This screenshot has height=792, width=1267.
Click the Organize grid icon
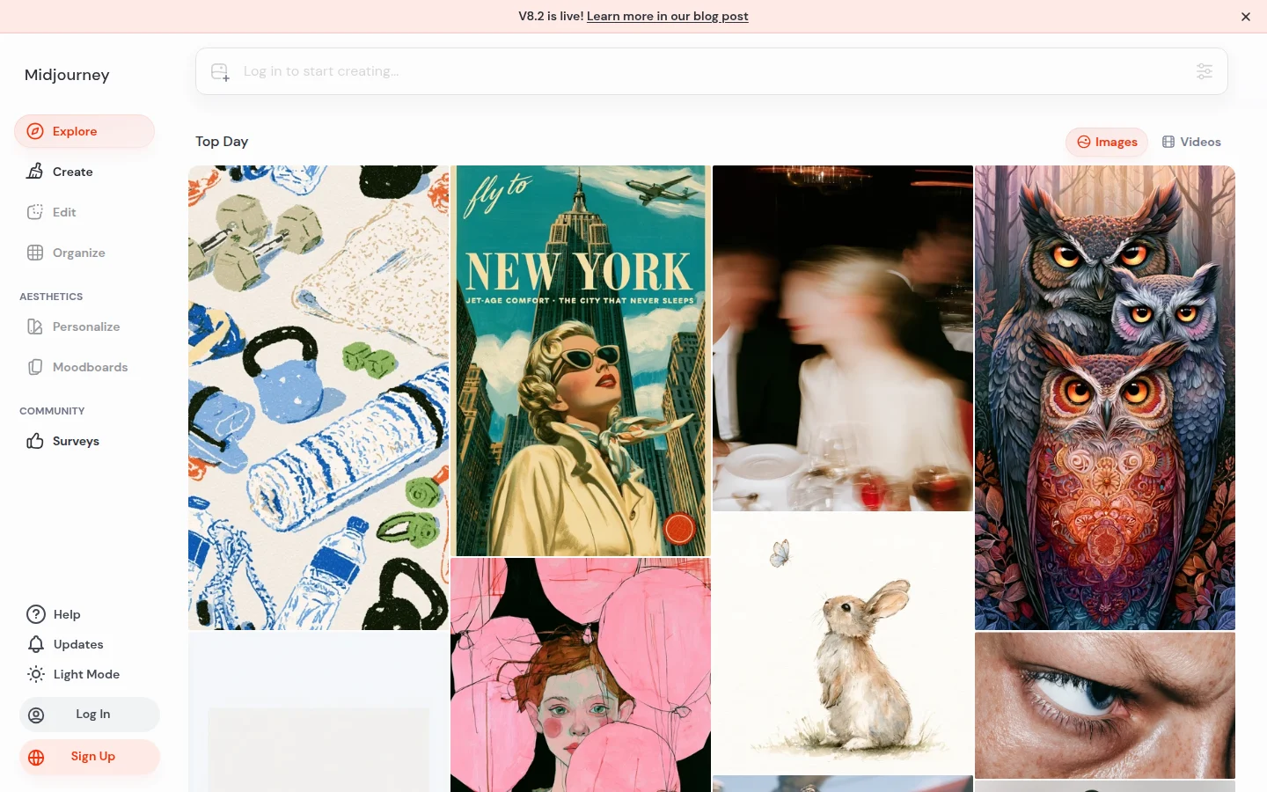[x=35, y=253]
